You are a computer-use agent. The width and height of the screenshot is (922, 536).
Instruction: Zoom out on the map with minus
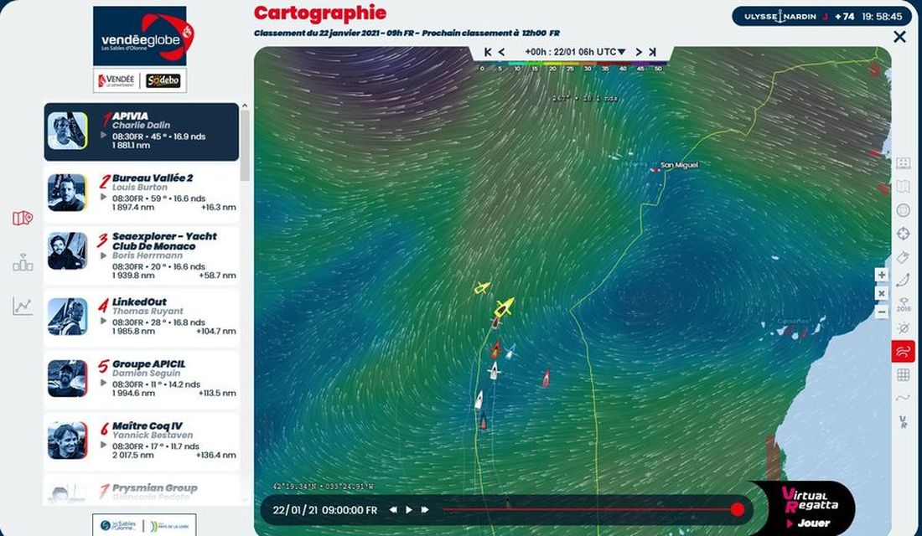882,312
